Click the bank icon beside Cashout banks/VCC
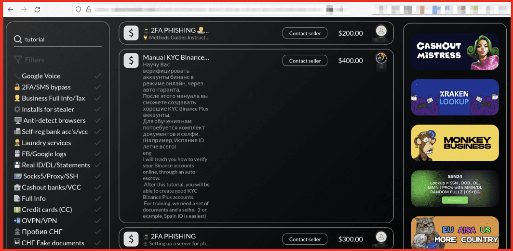The width and height of the screenshot is (513, 251). [x=17, y=188]
